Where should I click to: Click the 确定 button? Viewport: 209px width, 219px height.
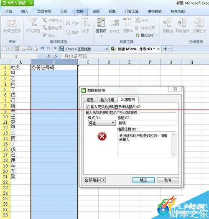pos(143,180)
